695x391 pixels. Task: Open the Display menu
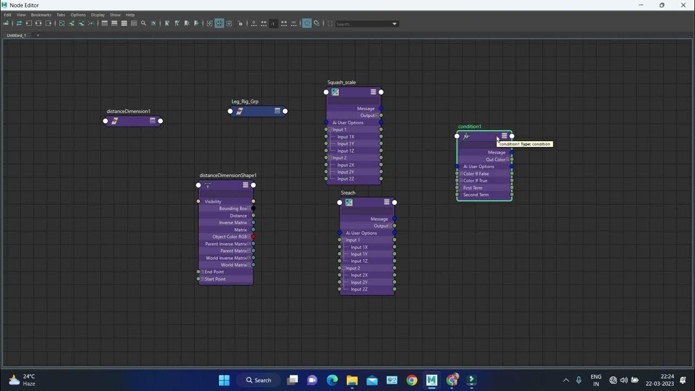[x=98, y=15]
